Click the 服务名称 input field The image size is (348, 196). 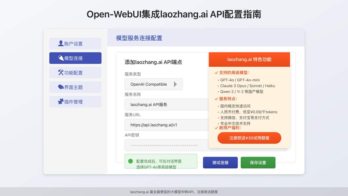pyautogui.click(x=167, y=105)
